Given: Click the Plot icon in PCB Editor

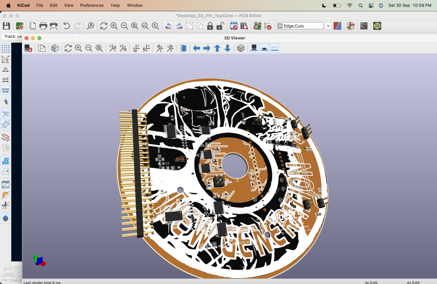Looking at the screenshot, I should (x=54, y=26).
